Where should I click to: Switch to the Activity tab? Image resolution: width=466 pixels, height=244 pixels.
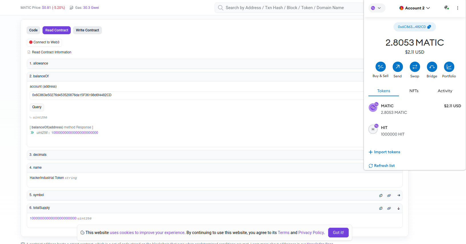445,91
